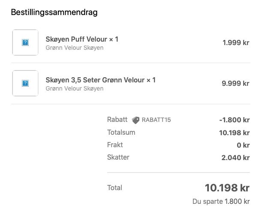This screenshot has width=277, height=224.
Task: Click the 1.999 kr puff price
Action: coord(235,42)
